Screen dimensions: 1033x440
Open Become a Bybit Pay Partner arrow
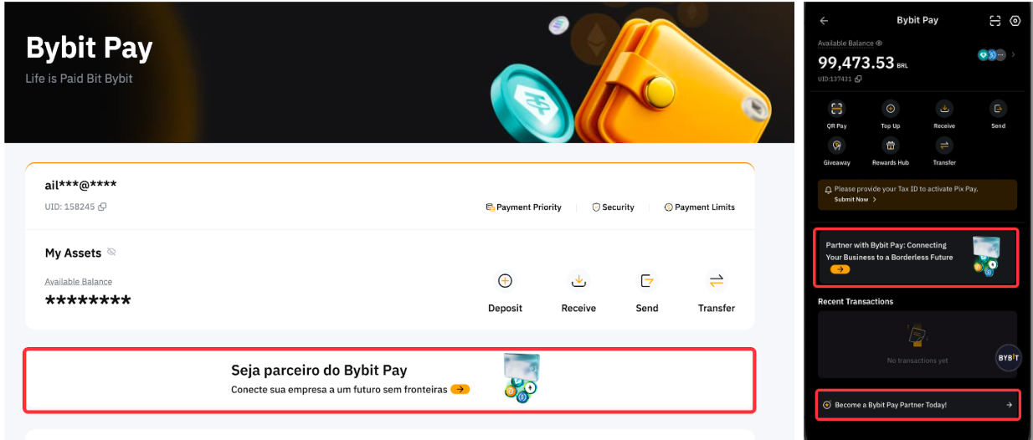point(1009,405)
